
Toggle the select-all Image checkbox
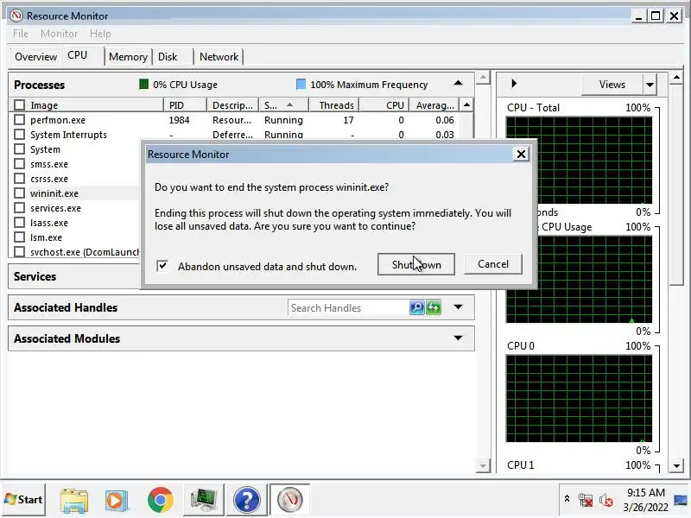[x=19, y=104]
